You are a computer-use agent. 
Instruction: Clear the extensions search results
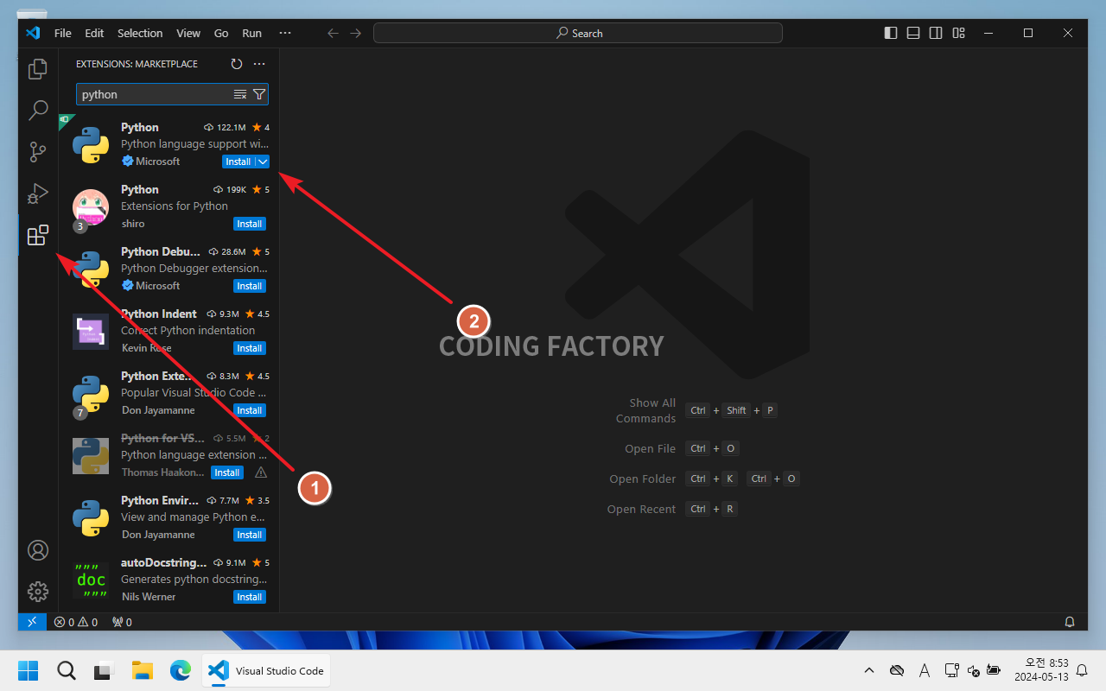tap(240, 94)
